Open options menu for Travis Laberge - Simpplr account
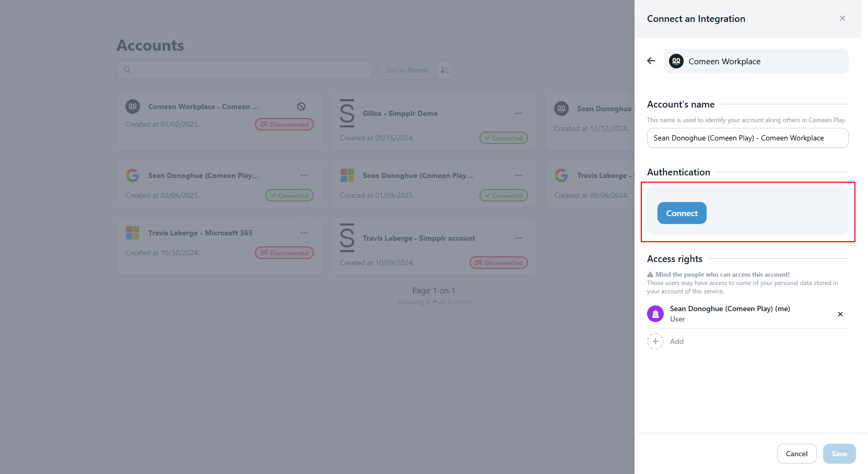 click(519, 238)
